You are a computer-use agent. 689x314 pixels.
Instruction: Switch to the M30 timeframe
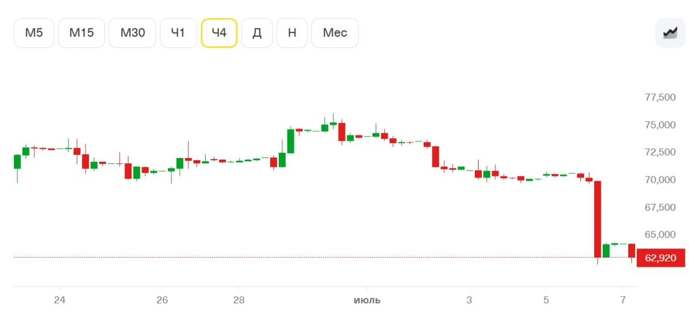132,33
